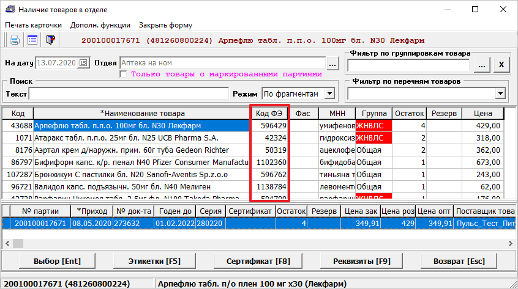Open the Дополн. функции menu
The image size is (518, 289).
pyautogui.click(x=100, y=25)
